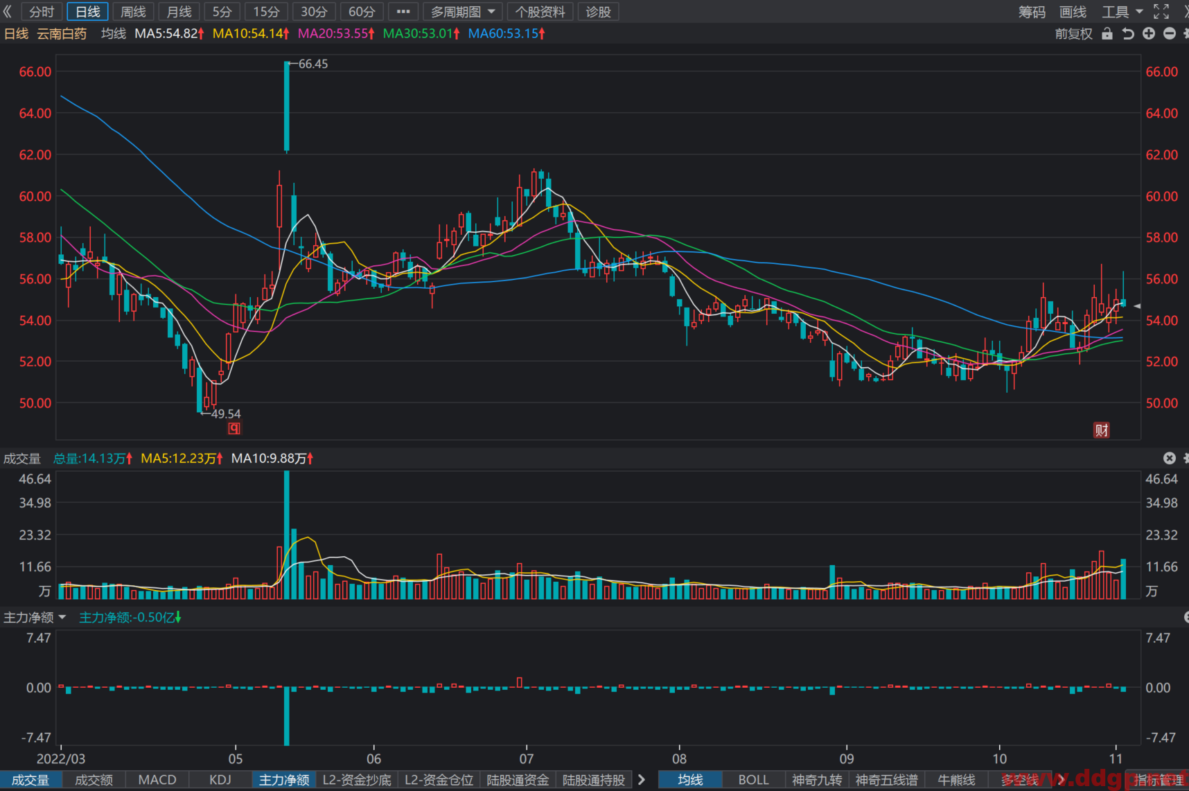Select 成交量 bottom indicator tab
The height and width of the screenshot is (791, 1189).
click(30, 780)
